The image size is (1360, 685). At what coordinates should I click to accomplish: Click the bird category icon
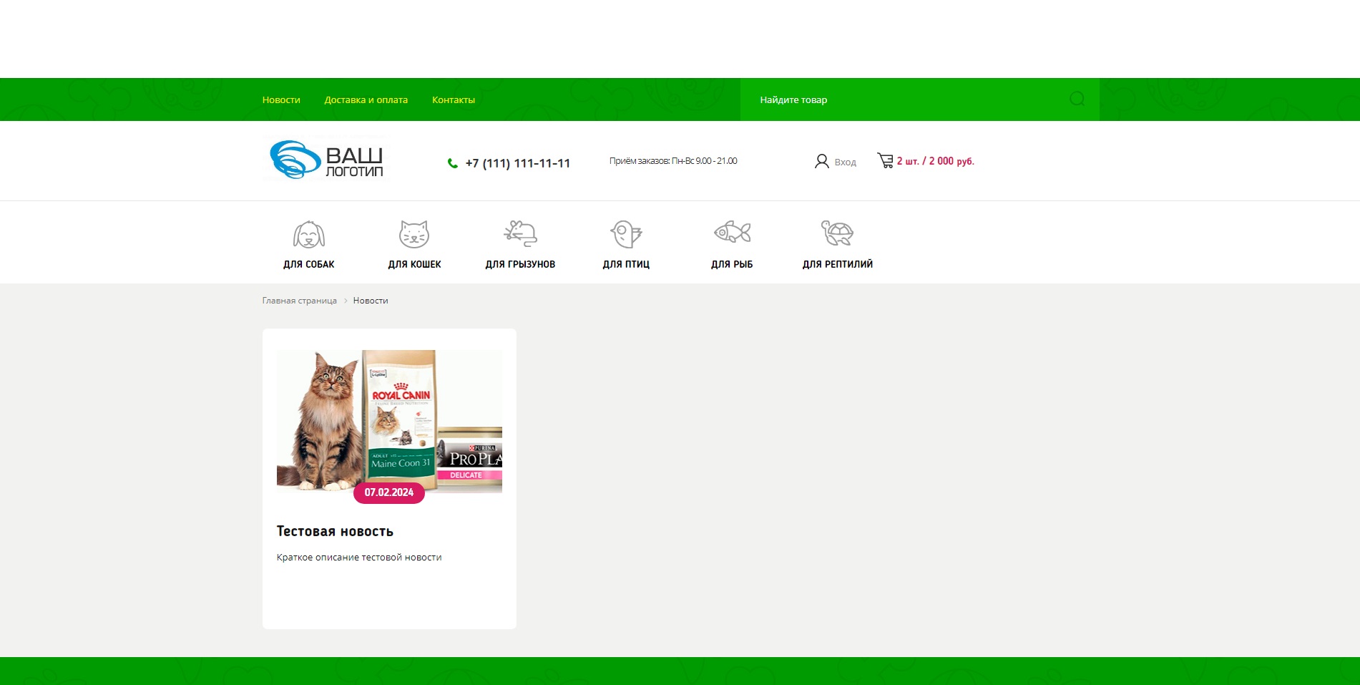pyautogui.click(x=626, y=233)
